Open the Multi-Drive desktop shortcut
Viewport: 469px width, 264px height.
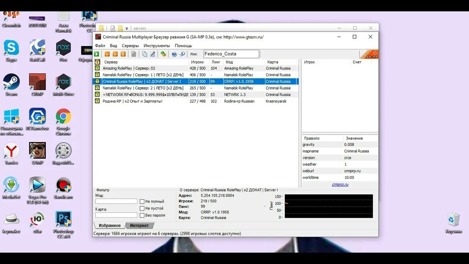pos(63,85)
